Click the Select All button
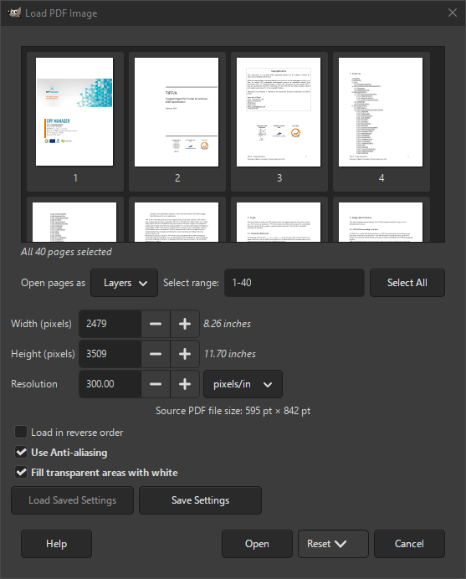Screen dimensions: 466x579 (x=407, y=283)
